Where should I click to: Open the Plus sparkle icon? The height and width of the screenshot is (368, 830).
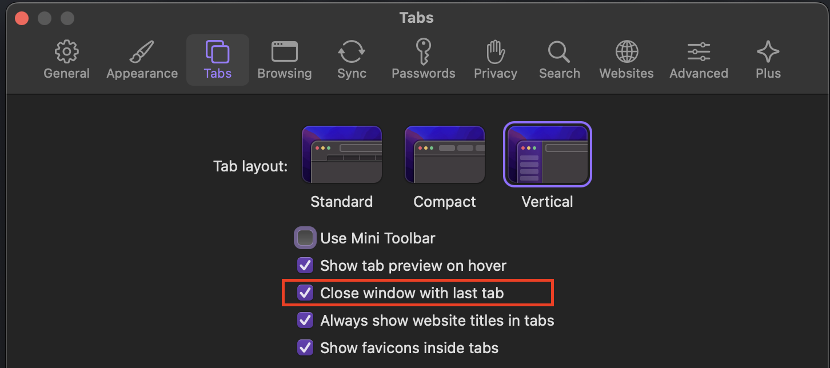[768, 52]
